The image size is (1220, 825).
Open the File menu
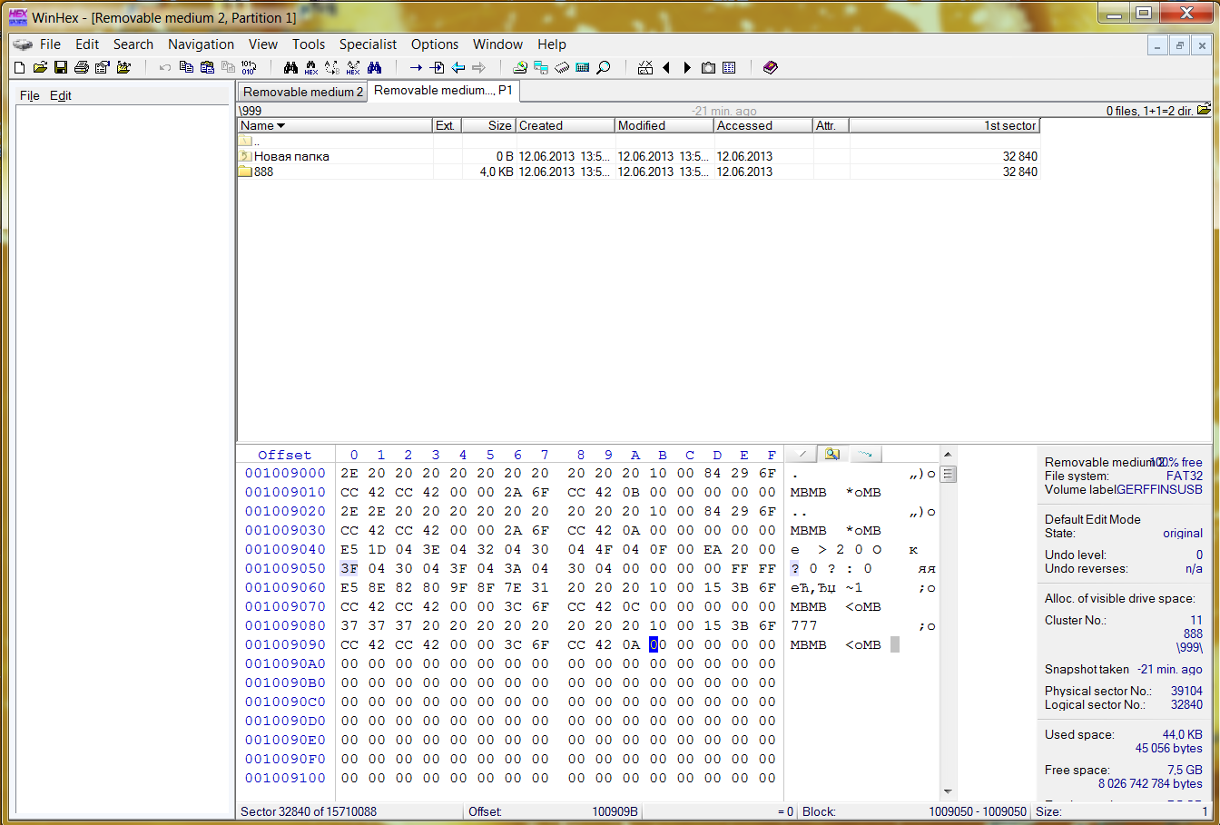(x=50, y=44)
